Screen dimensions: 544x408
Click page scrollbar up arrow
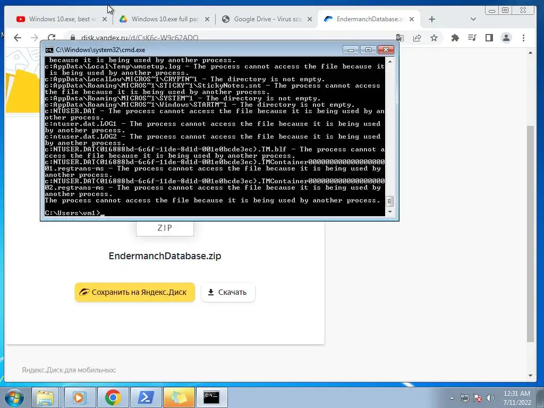click(x=531, y=53)
